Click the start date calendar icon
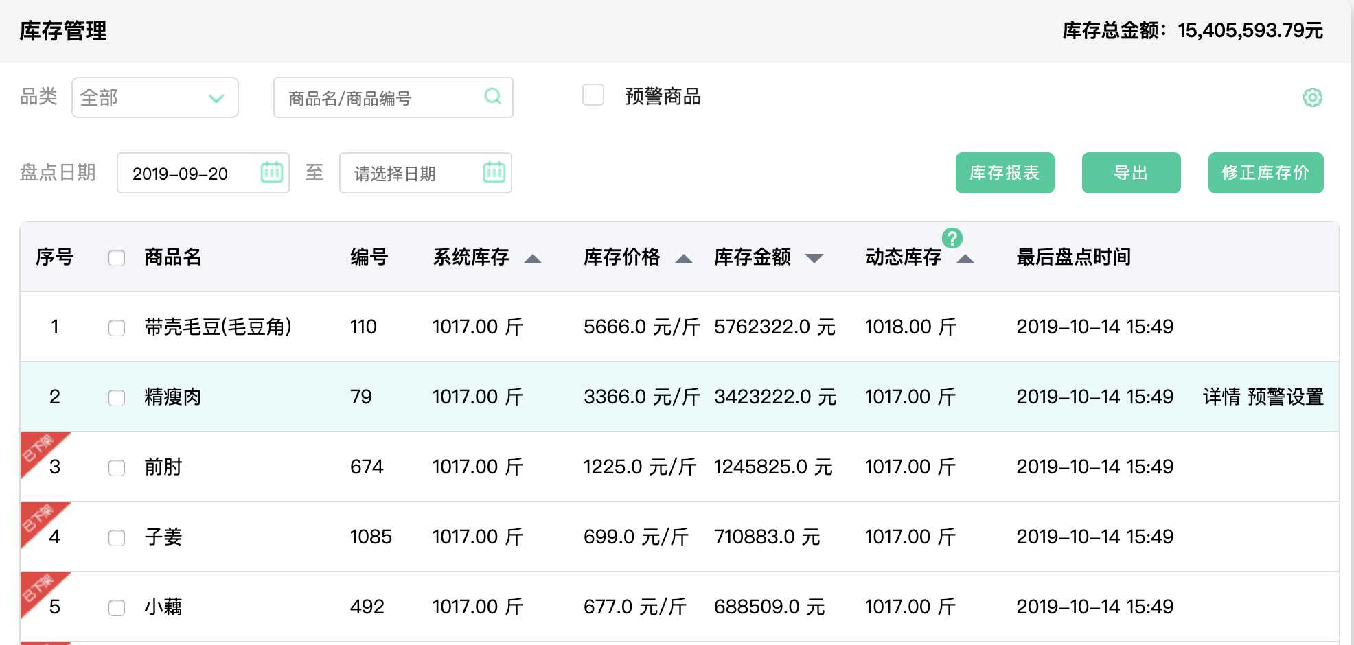Screen dimensions: 1354x645 [271, 172]
